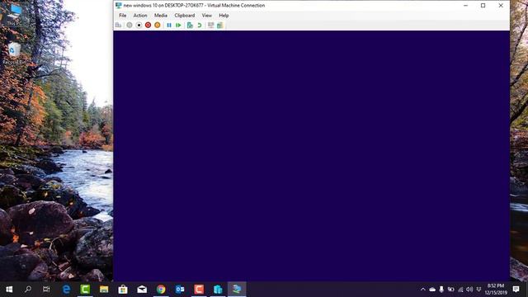Open the green Camtasia taskbar app

85,290
